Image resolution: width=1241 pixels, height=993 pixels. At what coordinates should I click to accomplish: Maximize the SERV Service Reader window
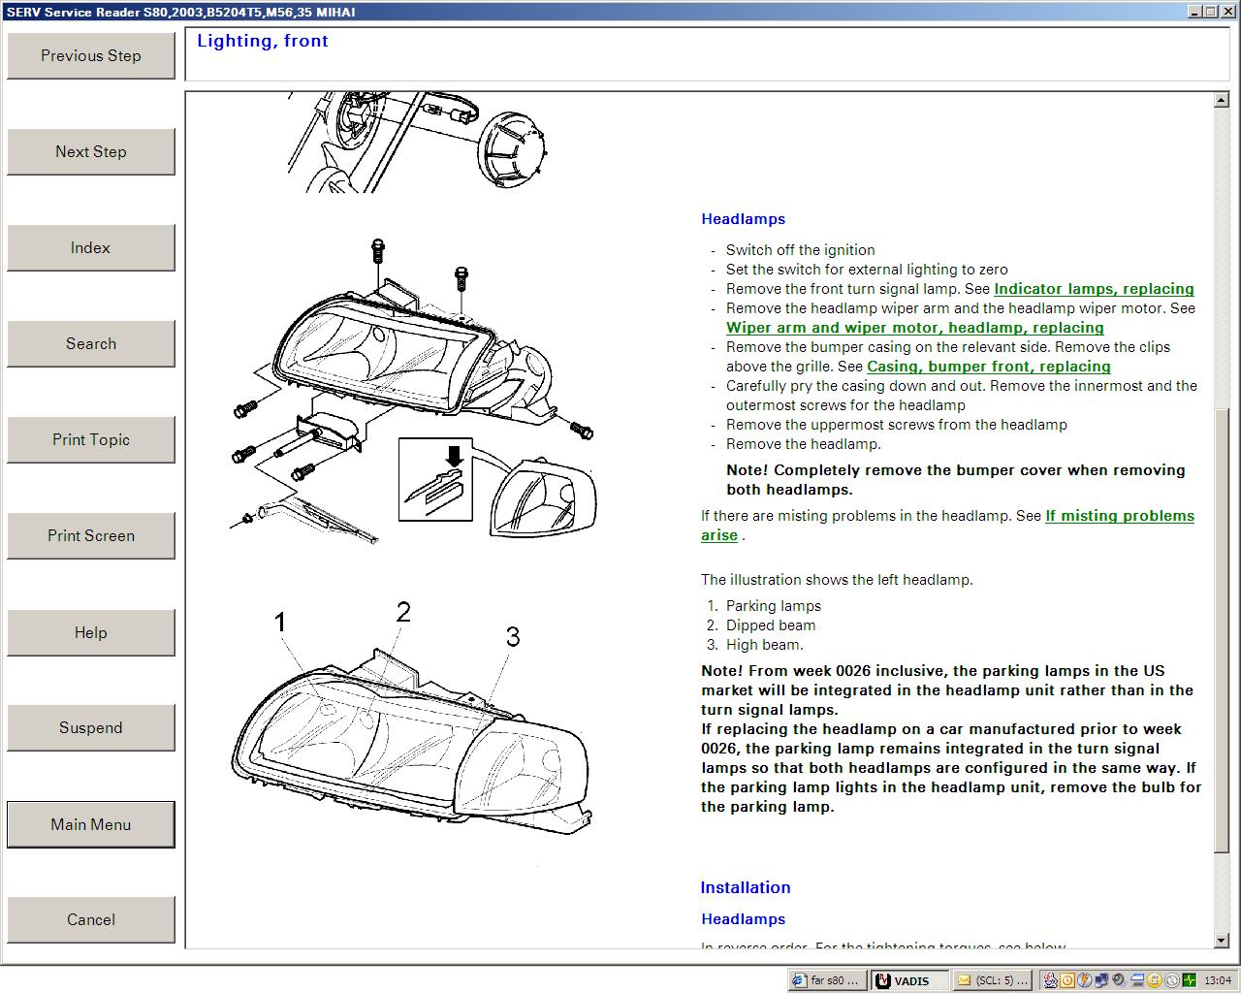pyautogui.click(x=1211, y=12)
